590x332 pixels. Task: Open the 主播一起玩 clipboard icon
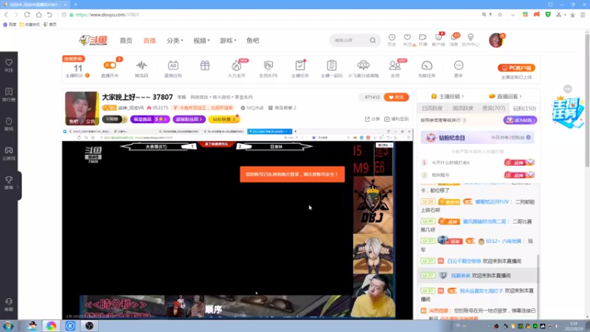point(331,68)
